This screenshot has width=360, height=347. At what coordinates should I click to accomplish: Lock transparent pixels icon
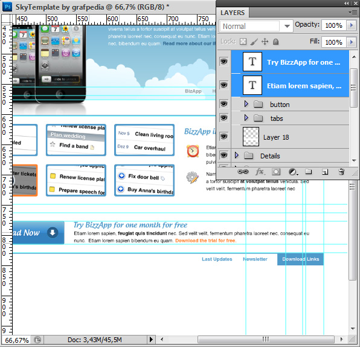243,42
